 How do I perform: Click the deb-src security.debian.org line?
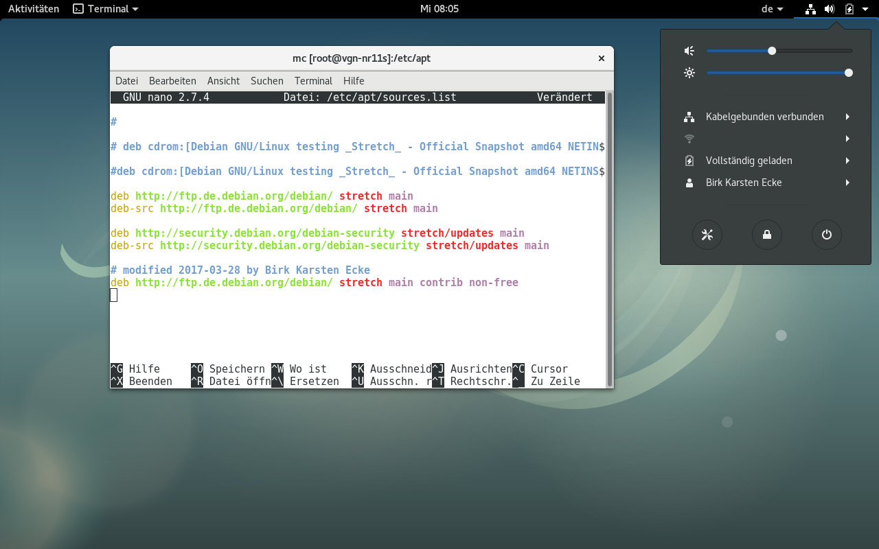[x=330, y=246]
